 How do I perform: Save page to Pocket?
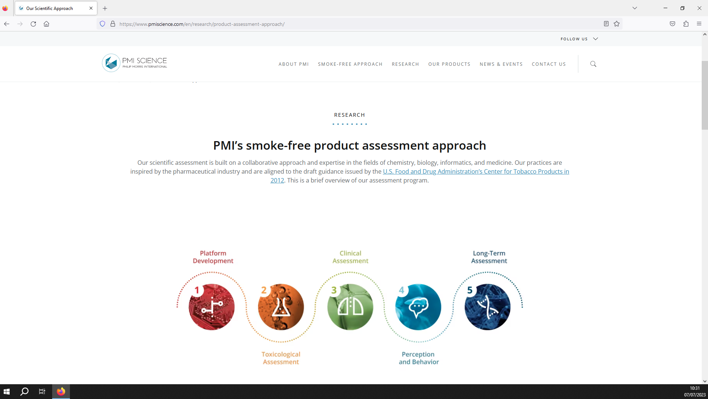(x=672, y=24)
